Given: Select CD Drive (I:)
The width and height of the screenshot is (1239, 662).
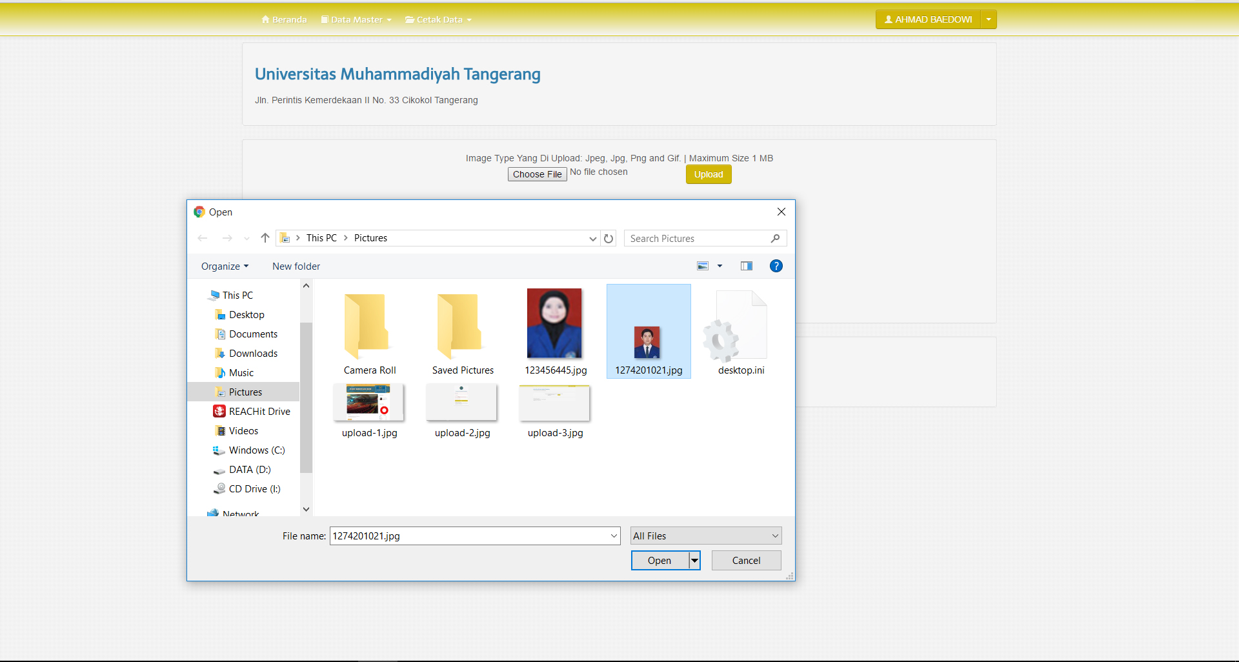Looking at the screenshot, I should click(247, 489).
